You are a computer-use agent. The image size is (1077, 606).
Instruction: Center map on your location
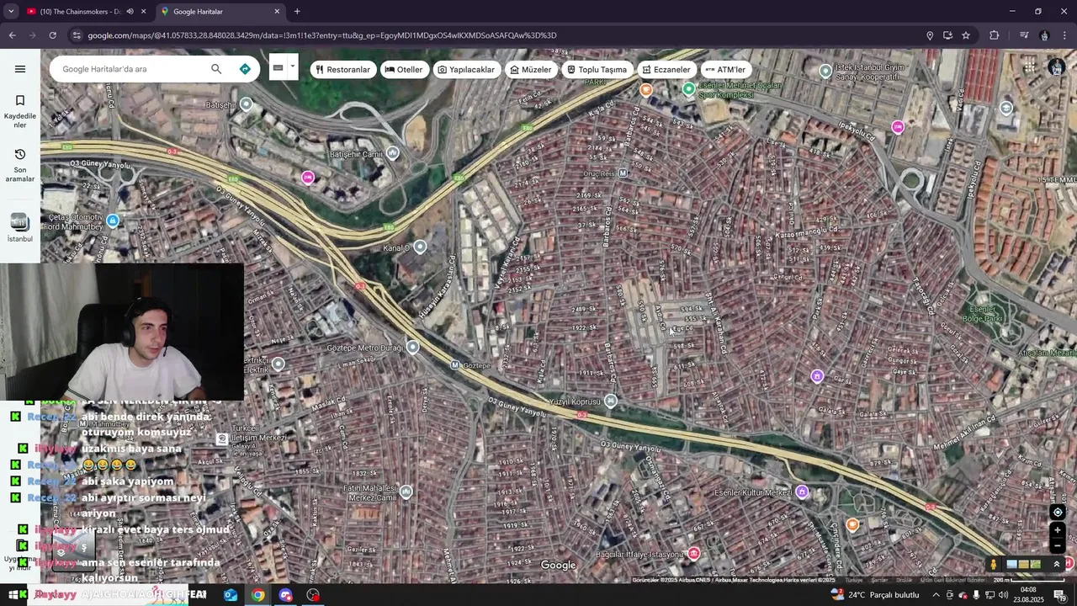tap(1058, 512)
